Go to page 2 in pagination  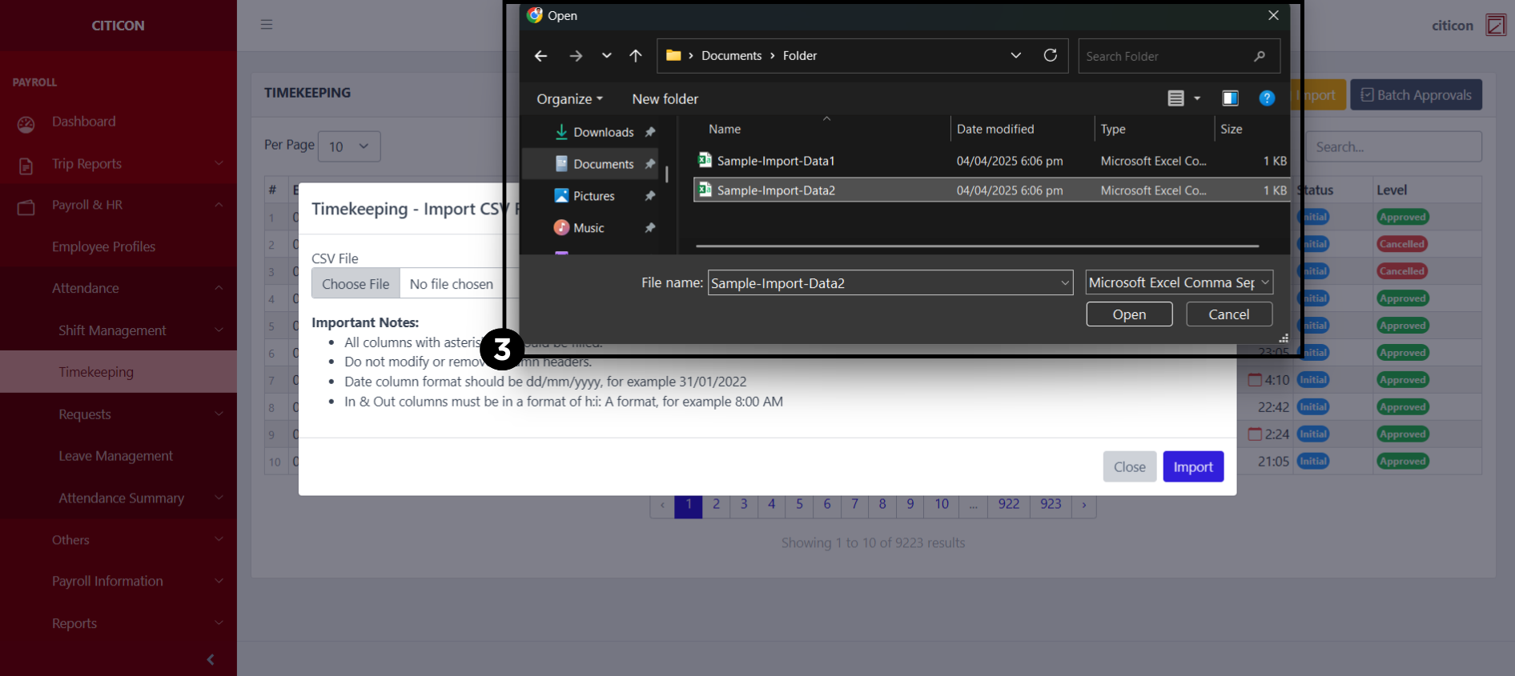coord(716,504)
